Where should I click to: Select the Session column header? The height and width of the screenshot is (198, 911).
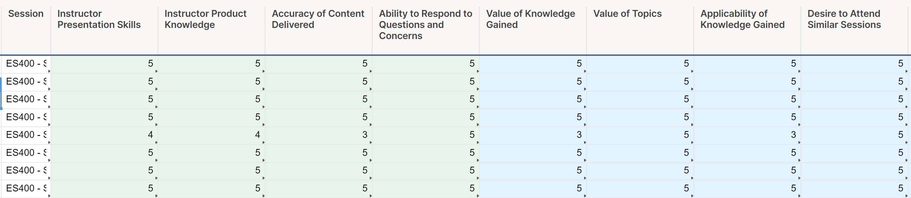26,14
